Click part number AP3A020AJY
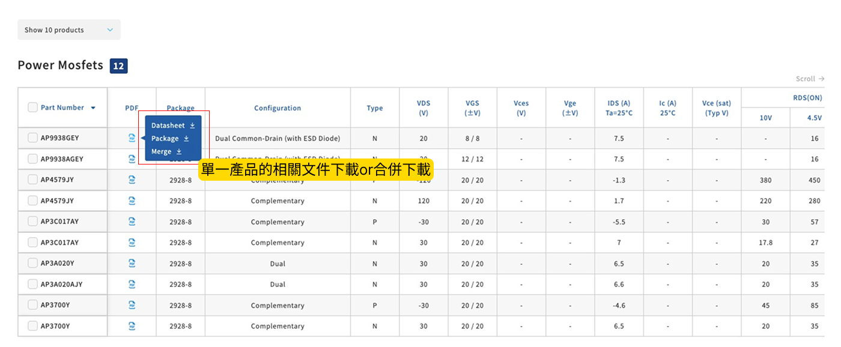This screenshot has height=347, width=841. 62,284
